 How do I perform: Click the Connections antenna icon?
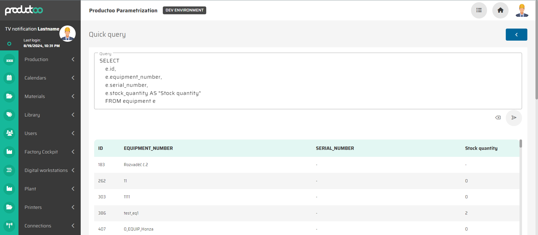[9, 225]
